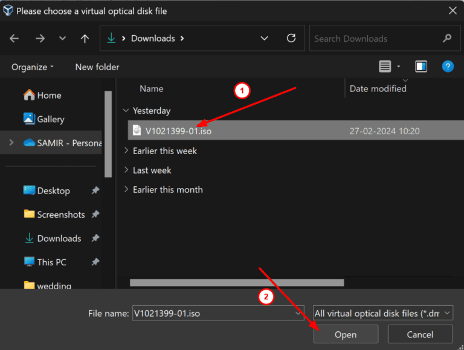Click the horizontal scrollbar in file list
464x350 pixels.
pos(236,282)
